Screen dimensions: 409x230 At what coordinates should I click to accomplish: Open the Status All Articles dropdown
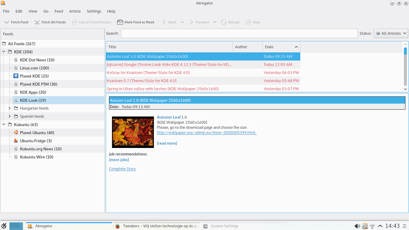(391, 34)
